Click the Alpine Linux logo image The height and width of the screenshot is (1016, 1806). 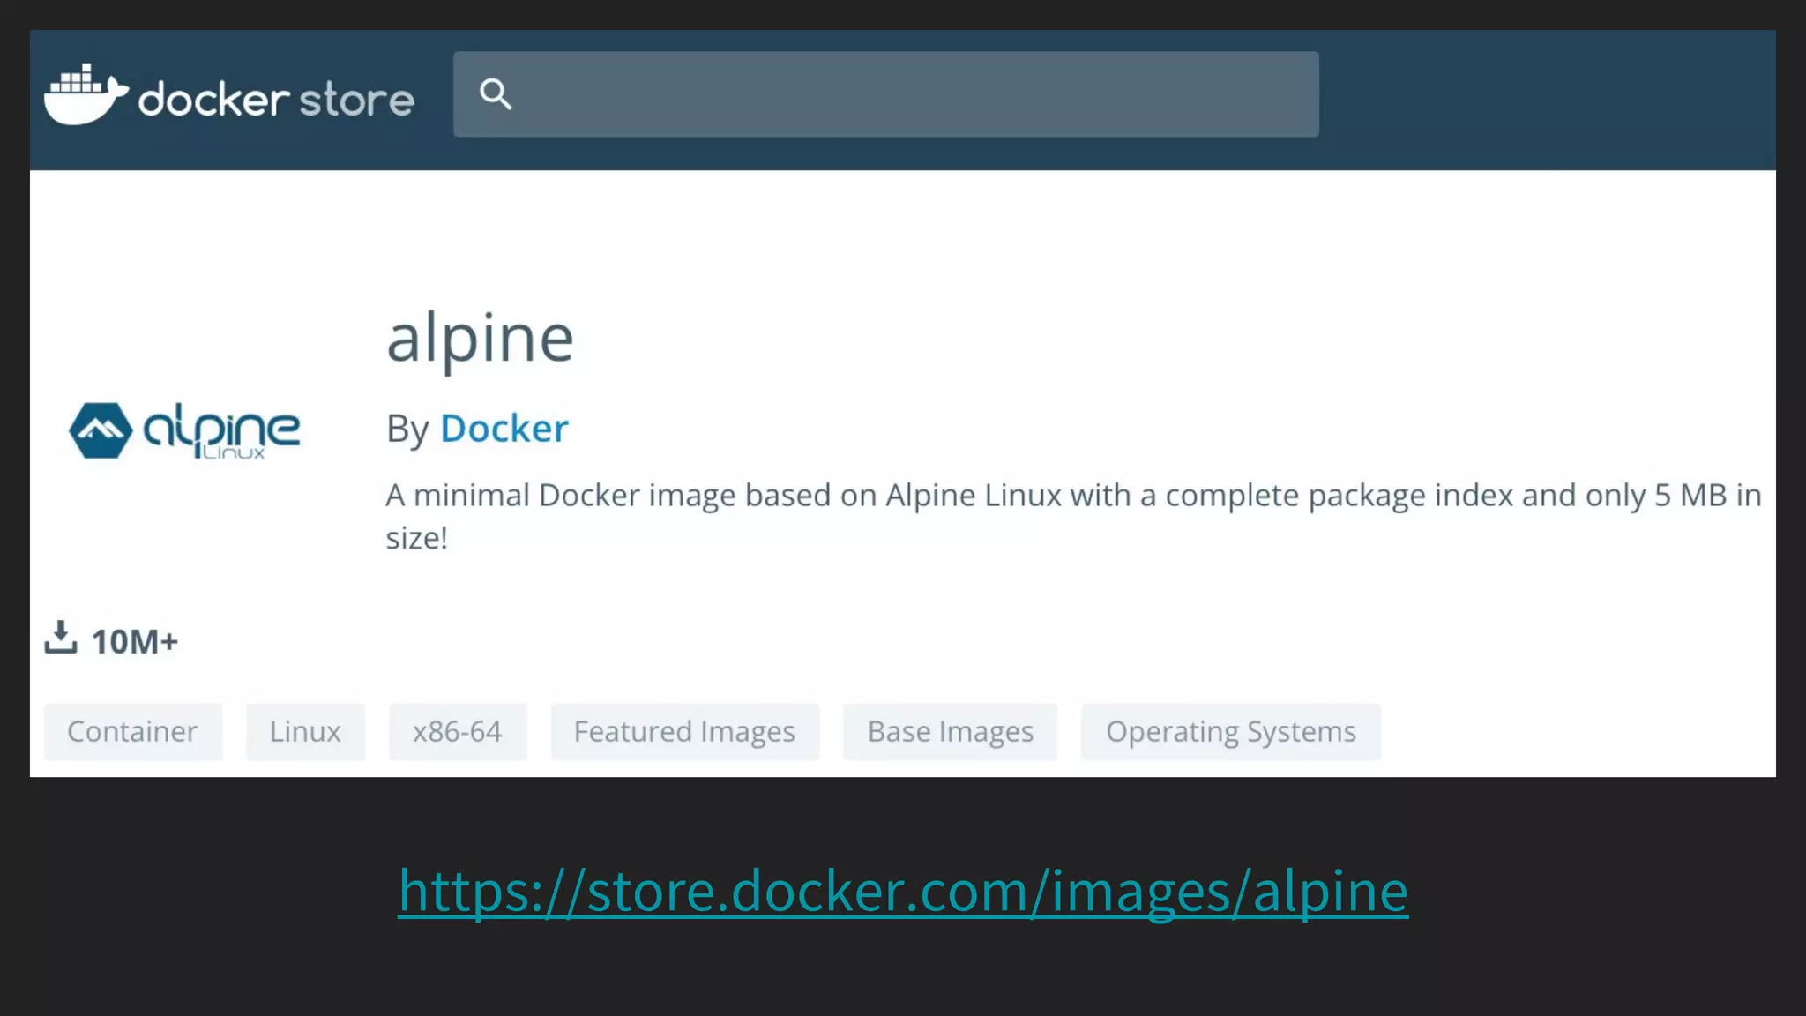point(184,431)
